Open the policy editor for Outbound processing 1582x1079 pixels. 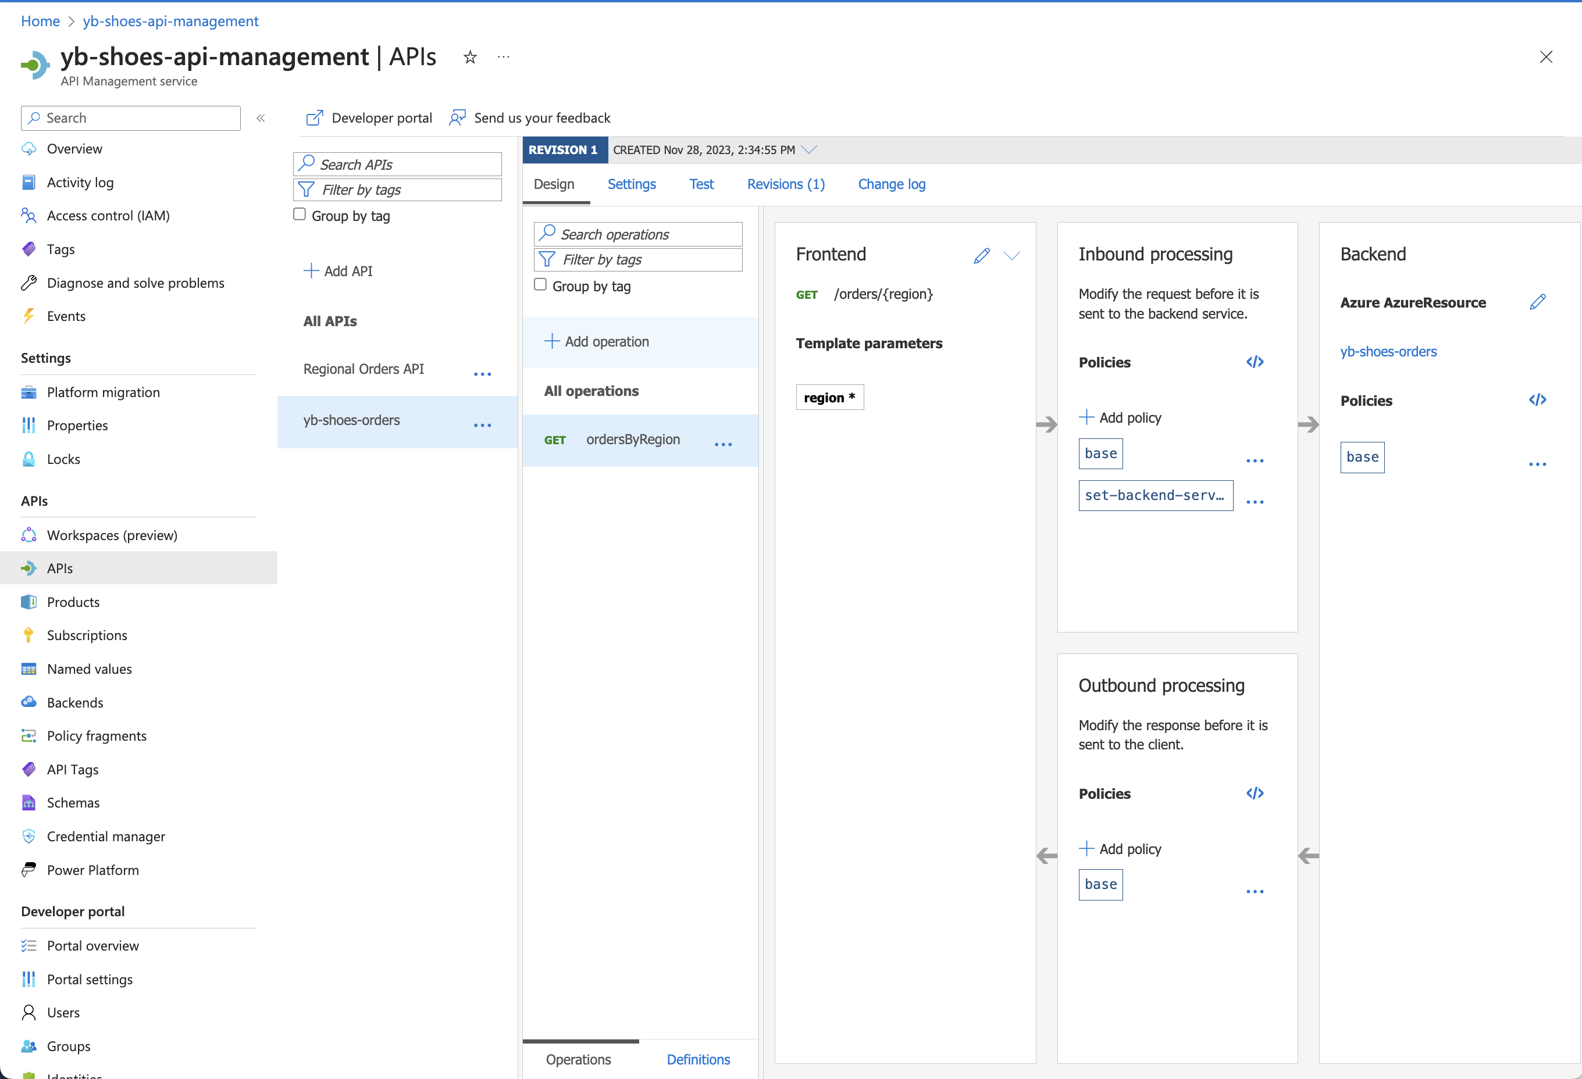click(x=1255, y=792)
